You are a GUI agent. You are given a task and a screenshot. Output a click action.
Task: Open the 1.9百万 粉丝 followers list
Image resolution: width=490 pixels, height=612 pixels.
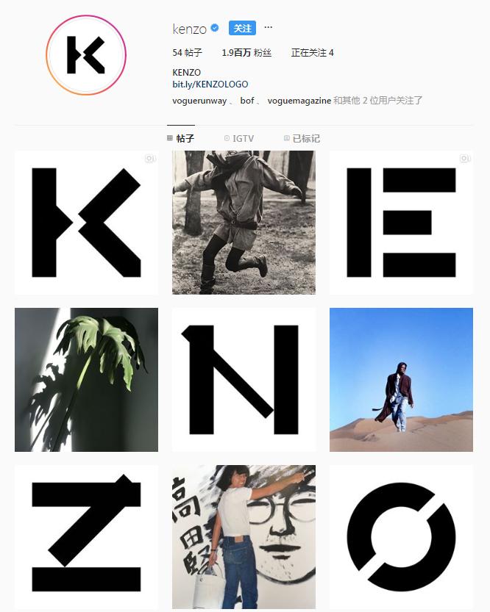[x=246, y=53]
